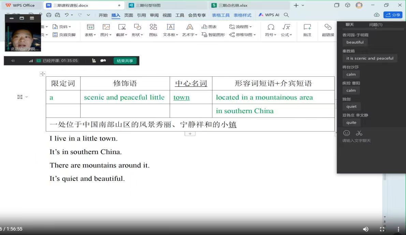Click the table move handle above the table

(x=43, y=74)
